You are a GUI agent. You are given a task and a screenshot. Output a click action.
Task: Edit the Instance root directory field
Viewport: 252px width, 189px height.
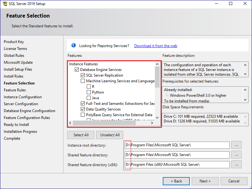tap(177, 145)
